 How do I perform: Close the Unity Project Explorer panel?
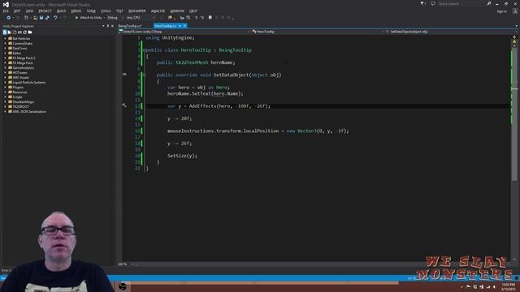(112, 26)
